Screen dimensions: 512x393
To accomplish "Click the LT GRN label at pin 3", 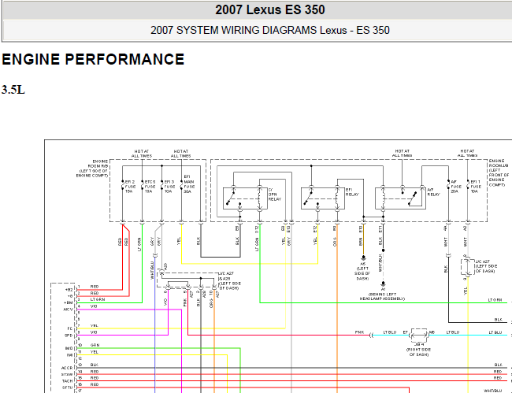I will (x=98, y=299).
